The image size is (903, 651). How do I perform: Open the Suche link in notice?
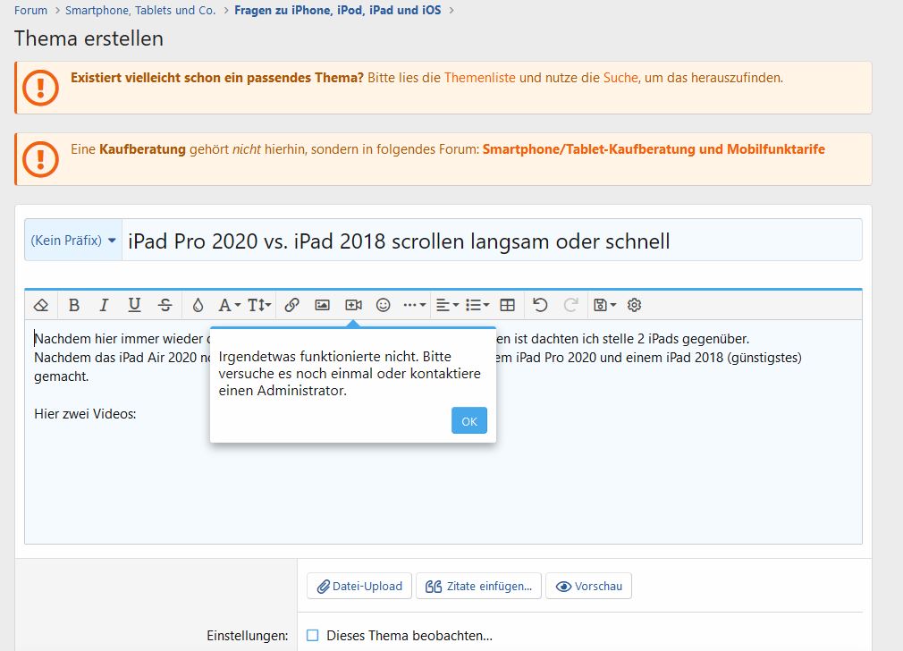(x=620, y=78)
